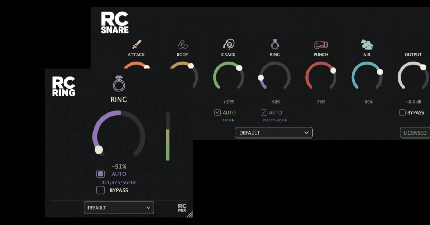Click the 1703Hz frequency readout
Screen dimensions: 430x225
pyautogui.click(x=229, y=120)
